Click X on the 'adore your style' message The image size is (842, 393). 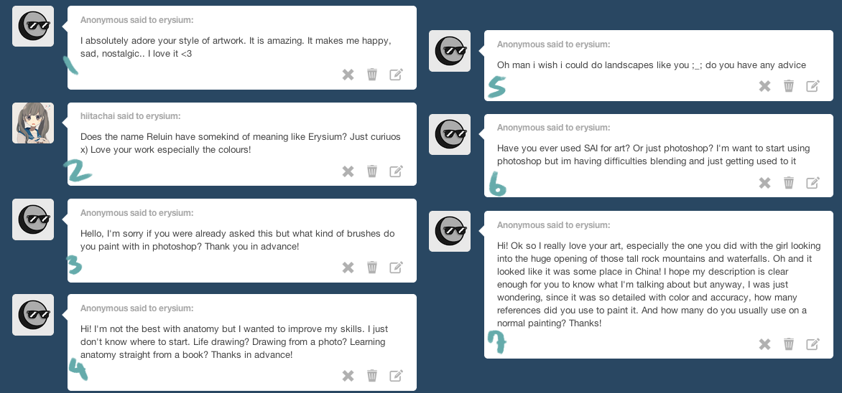click(348, 75)
